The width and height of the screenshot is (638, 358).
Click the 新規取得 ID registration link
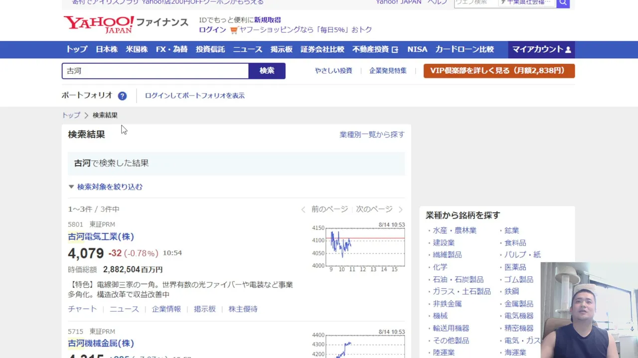point(268,20)
